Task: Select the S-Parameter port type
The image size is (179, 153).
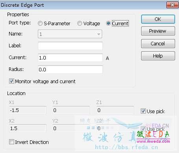Action: pos(40,23)
